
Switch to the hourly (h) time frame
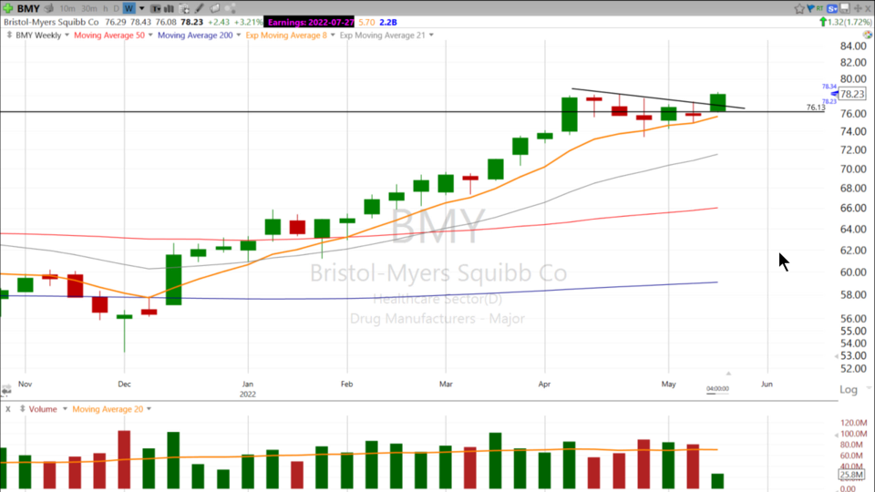click(x=106, y=8)
